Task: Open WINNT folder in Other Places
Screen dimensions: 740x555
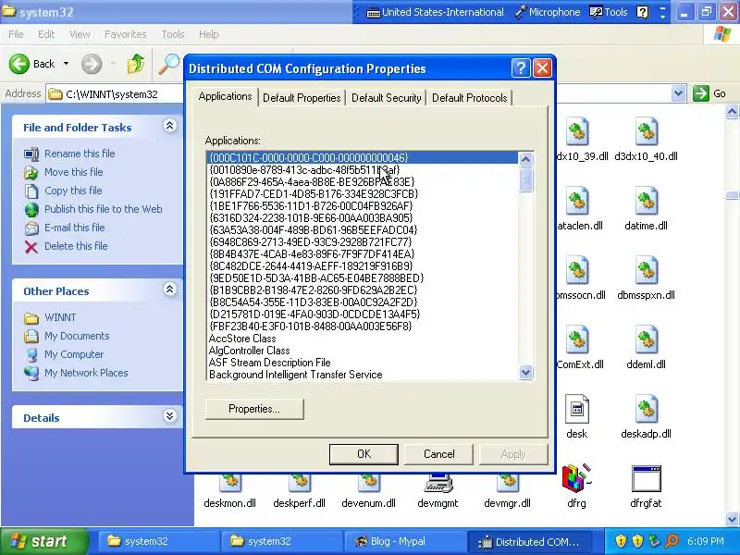Action: (x=60, y=317)
